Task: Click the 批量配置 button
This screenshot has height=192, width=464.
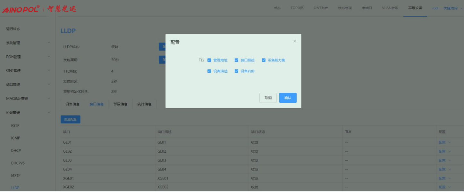Action: [x=70, y=119]
